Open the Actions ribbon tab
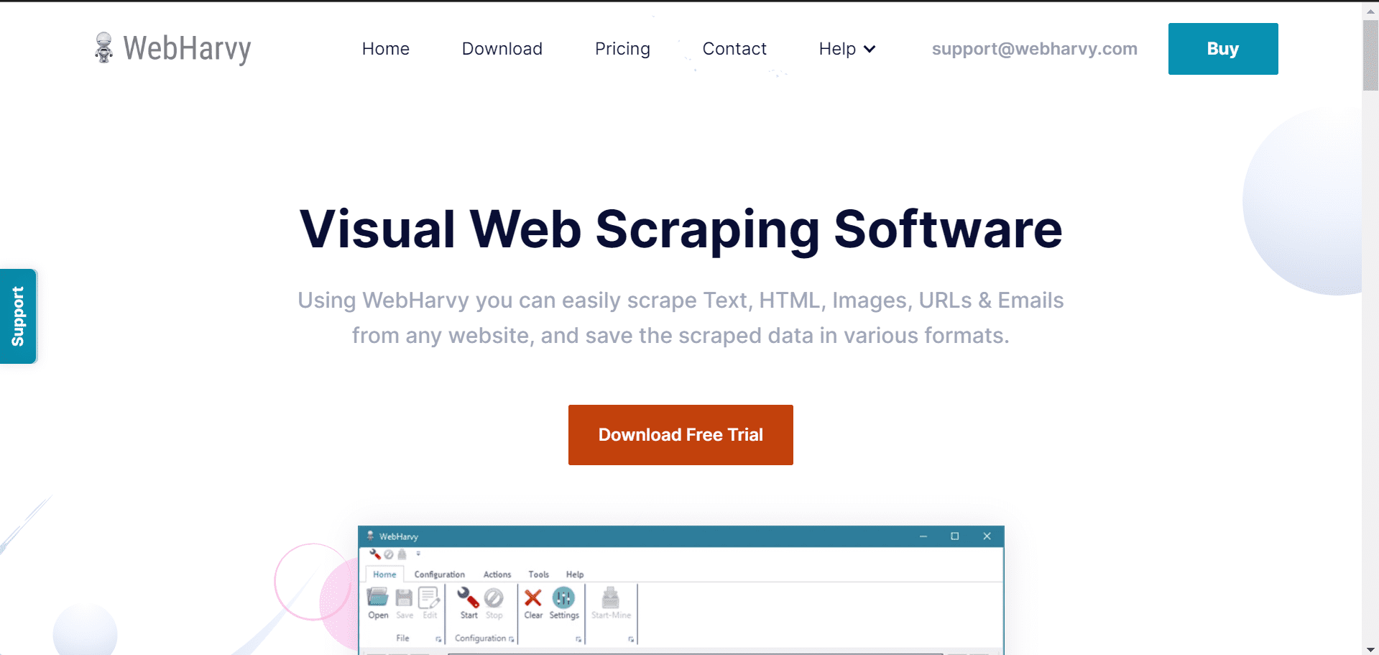 (497, 574)
